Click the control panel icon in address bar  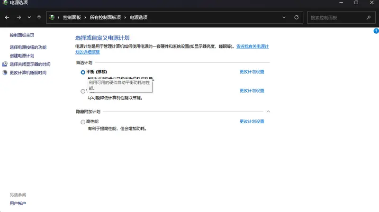(x=52, y=18)
